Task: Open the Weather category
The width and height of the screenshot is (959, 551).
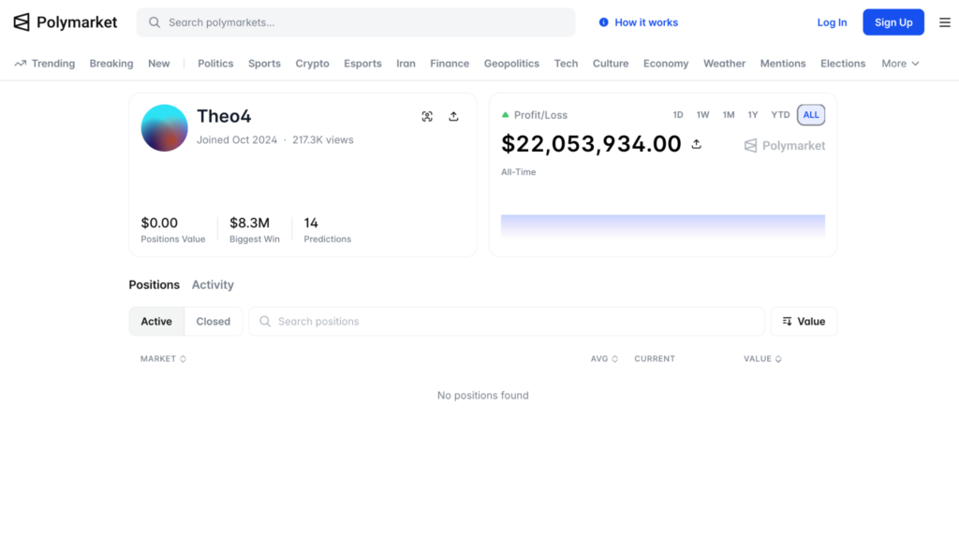Action: point(724,64)
